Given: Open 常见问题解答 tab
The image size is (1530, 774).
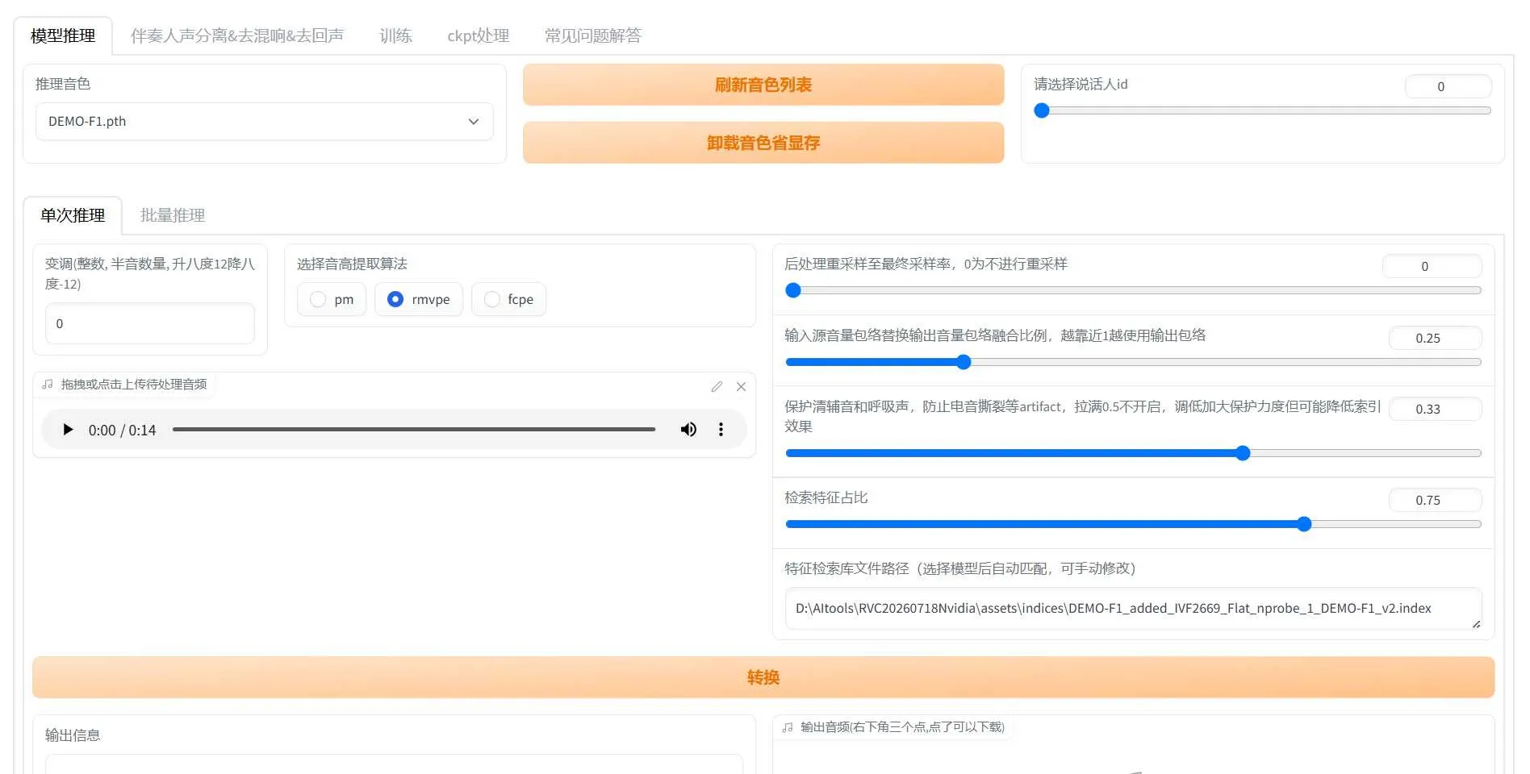Looking at the screenshot, I should (x=592, y=35).
